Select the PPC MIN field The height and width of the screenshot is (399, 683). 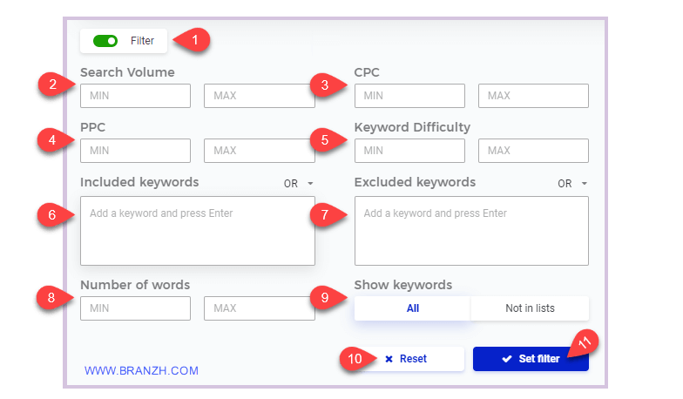coord(136,151)
